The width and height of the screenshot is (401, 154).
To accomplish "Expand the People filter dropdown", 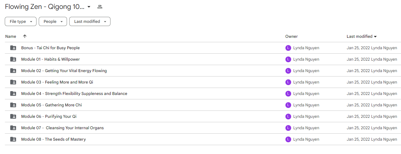I will tap(53, 22).
